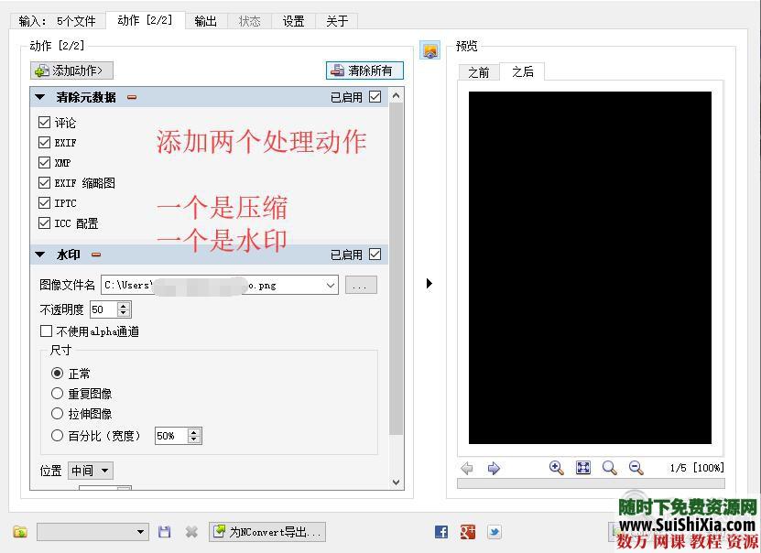Browse watermark file with the ... button

point(360,285)
